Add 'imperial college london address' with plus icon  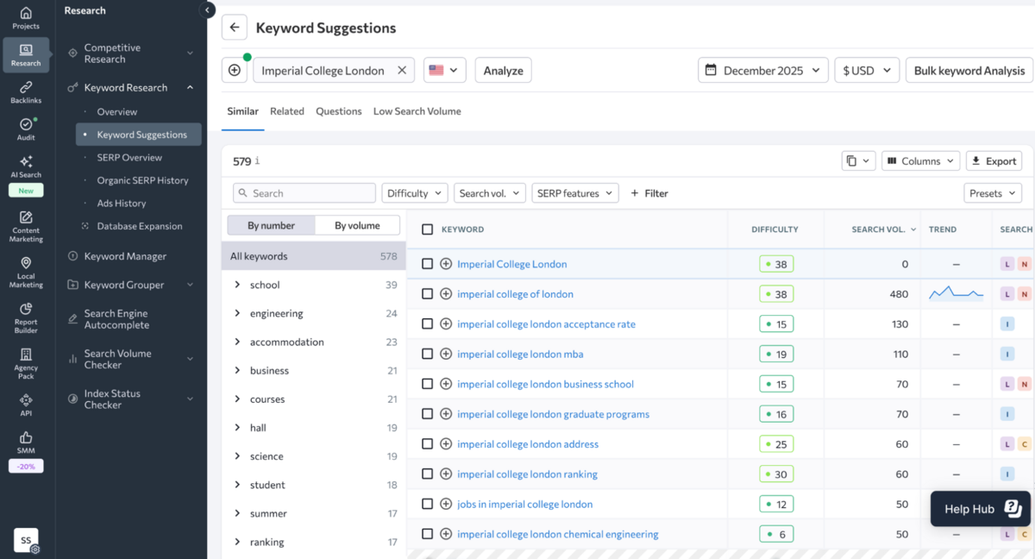pyautogui.click(x=446, y=444)
